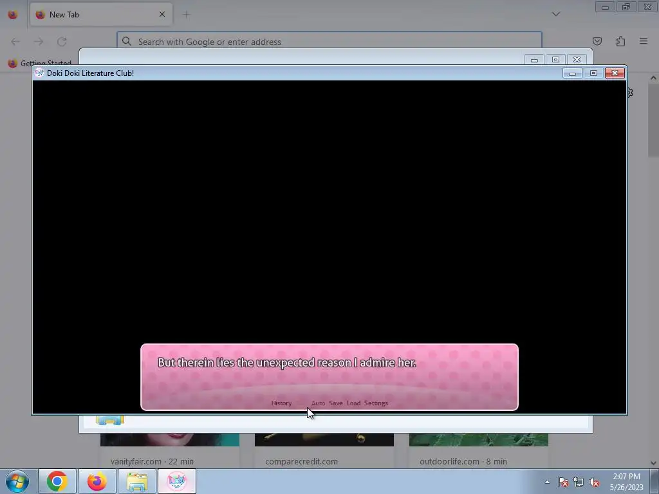Close the middle background window
This screenshot has height=494, width=659.
577,60
